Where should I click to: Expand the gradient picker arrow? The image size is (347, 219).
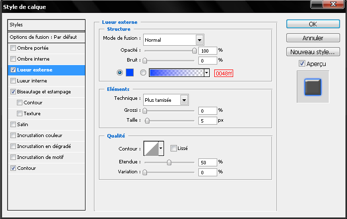(x=207, y=73)
